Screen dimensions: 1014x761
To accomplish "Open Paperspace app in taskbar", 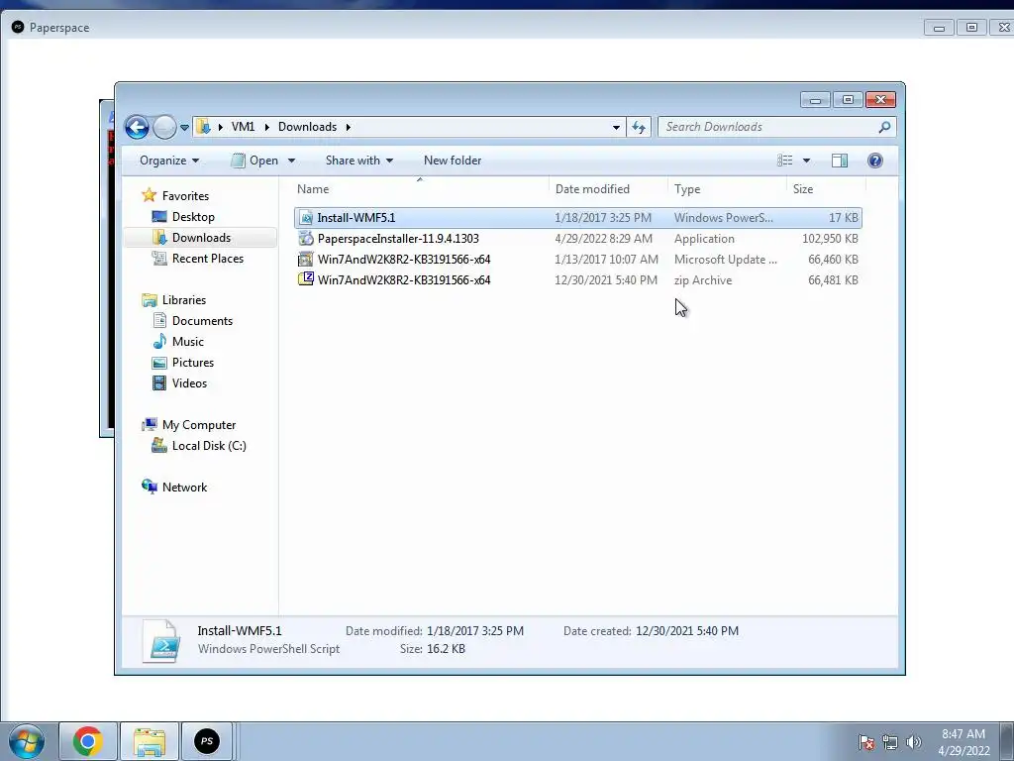I will pyautogui.click(x=207, y=741).
